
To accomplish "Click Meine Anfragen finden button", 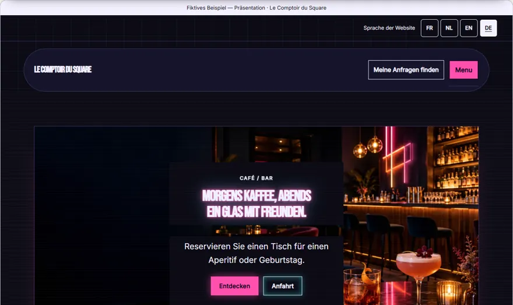I will click(x=406, y=70).
